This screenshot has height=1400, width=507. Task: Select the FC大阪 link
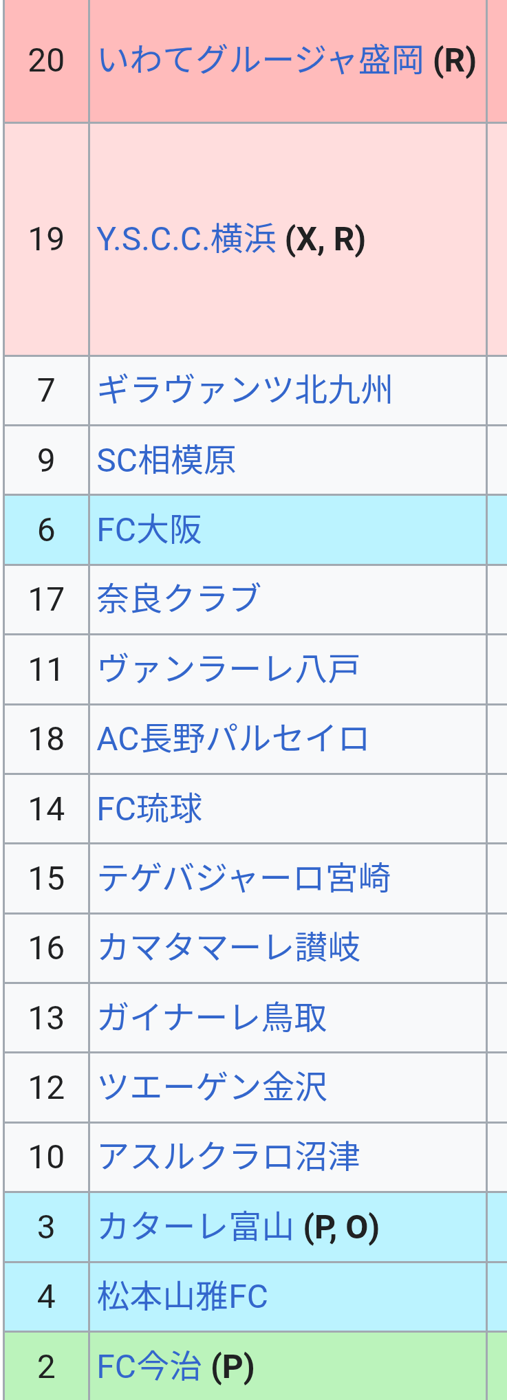149,530
